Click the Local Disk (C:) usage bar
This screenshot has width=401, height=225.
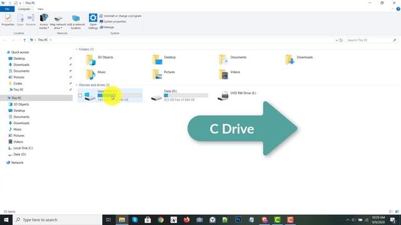(x=120, y=96)
